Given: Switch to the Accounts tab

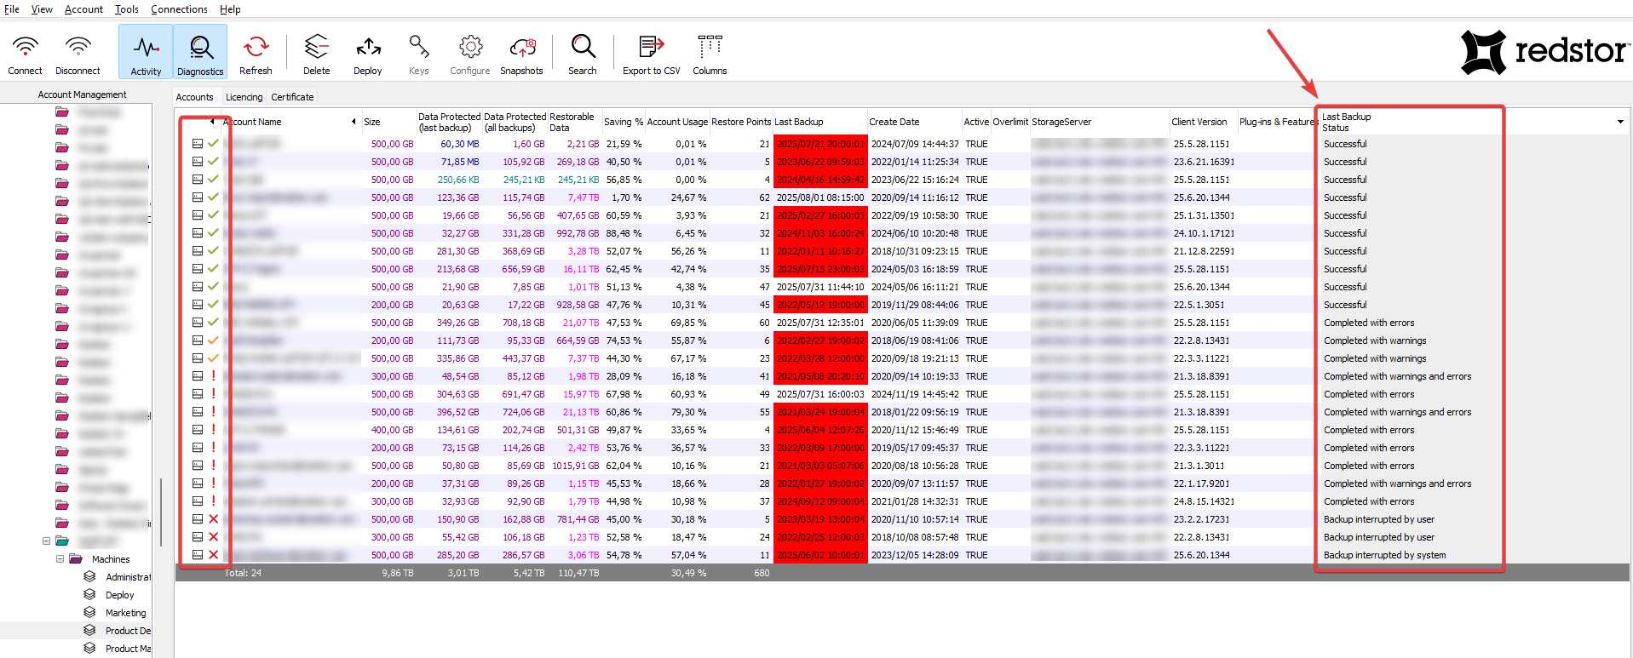Looking at the screenshot, I should (195, 97).
